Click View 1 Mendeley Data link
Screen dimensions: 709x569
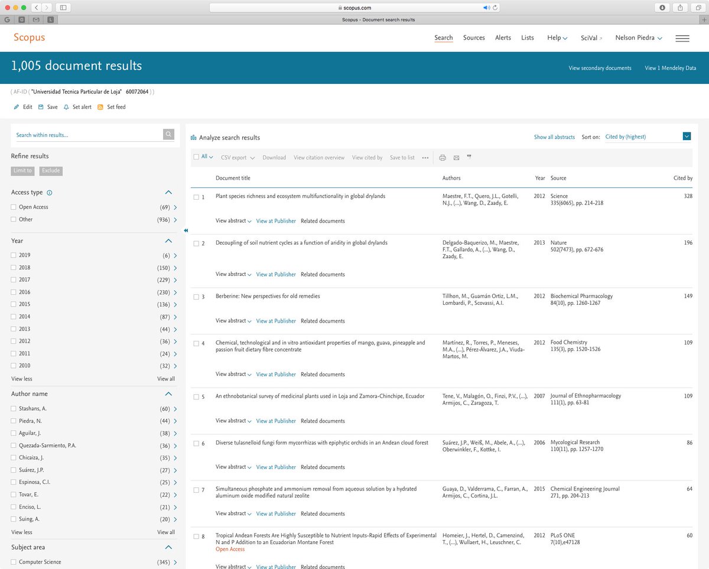[x=670, y=68]
